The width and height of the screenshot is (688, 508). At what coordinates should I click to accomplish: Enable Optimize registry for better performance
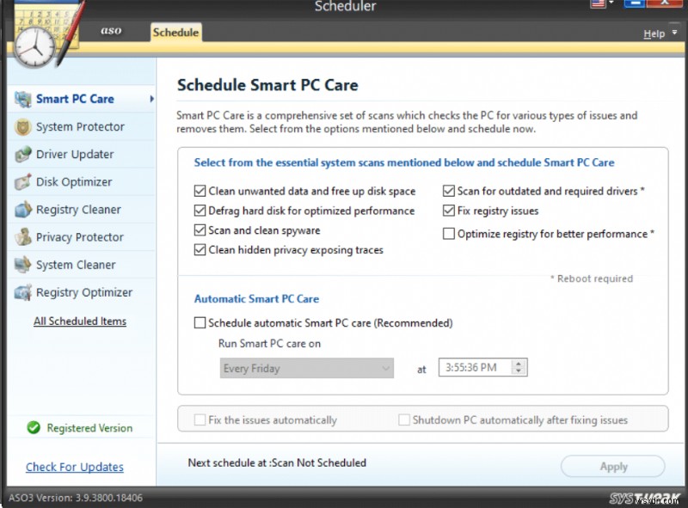tap(449, 234)
